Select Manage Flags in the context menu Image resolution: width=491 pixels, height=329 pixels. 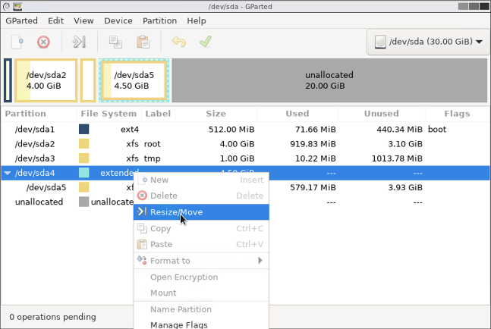coord(201,324)
